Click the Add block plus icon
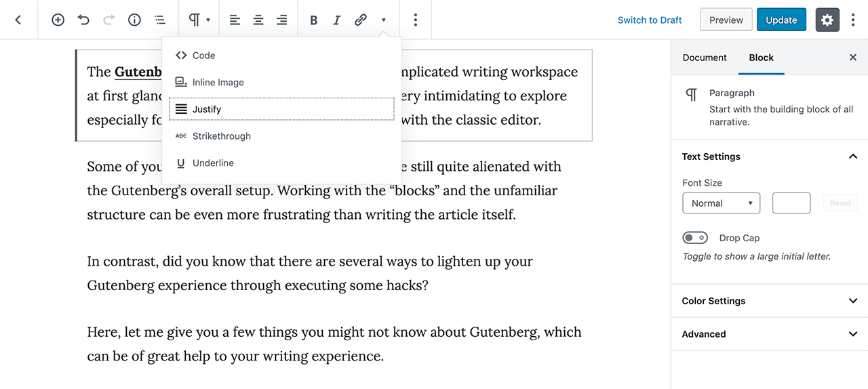 click(58, 20)
